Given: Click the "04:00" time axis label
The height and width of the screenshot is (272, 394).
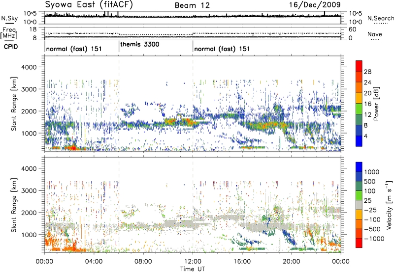Looking at the screenshot, I should click(x=94, y=262).
